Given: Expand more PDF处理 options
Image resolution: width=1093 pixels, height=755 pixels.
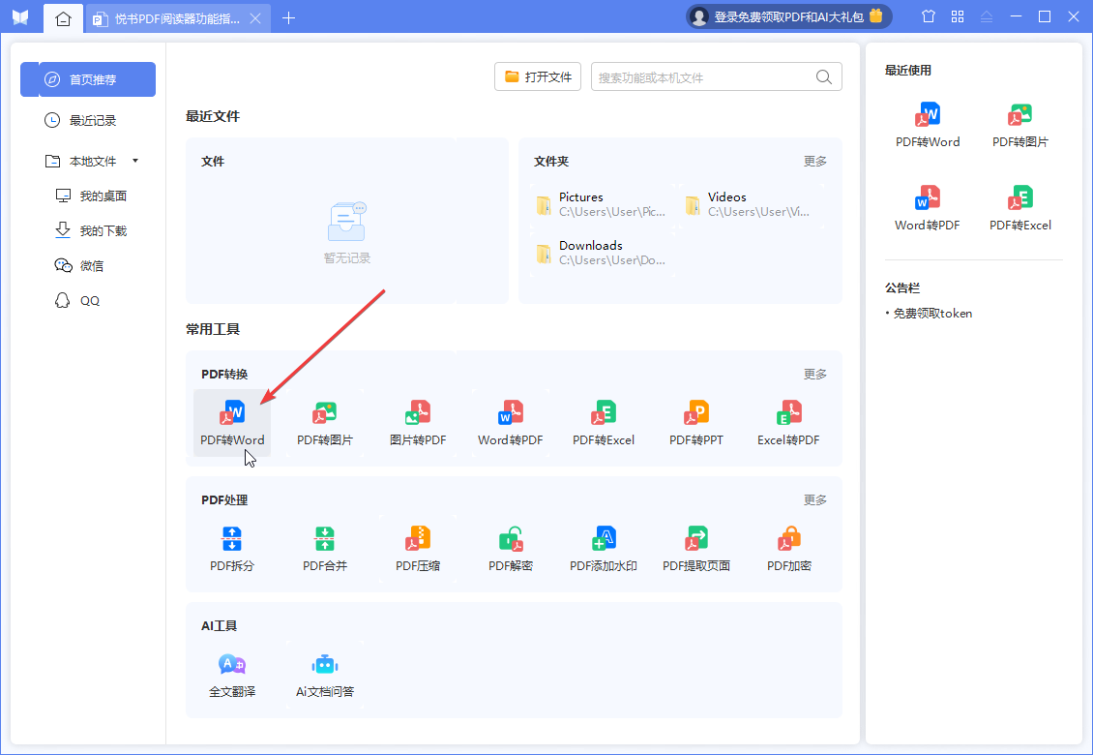Looking at the screenshot, I should pyautogui.click(x=815, y=499).
